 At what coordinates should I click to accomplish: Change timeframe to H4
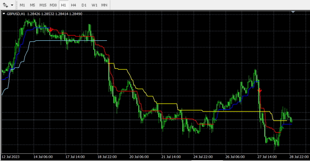pyautogui.click(x=74, y=5)
